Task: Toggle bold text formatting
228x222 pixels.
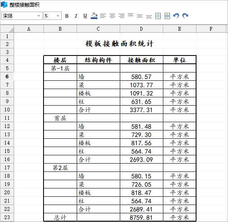Action: tap(67, 16)
